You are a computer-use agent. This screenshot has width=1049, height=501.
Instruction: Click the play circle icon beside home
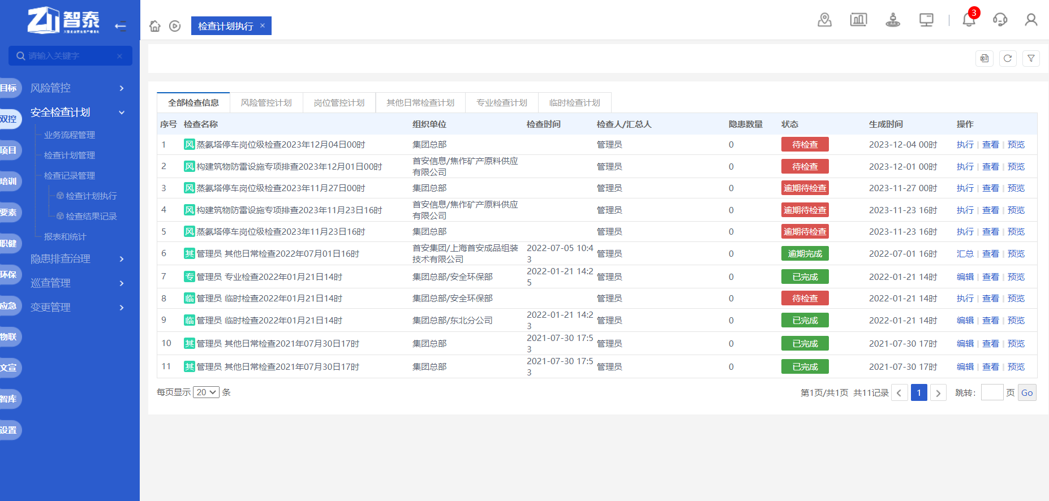[x=175, y=26]
